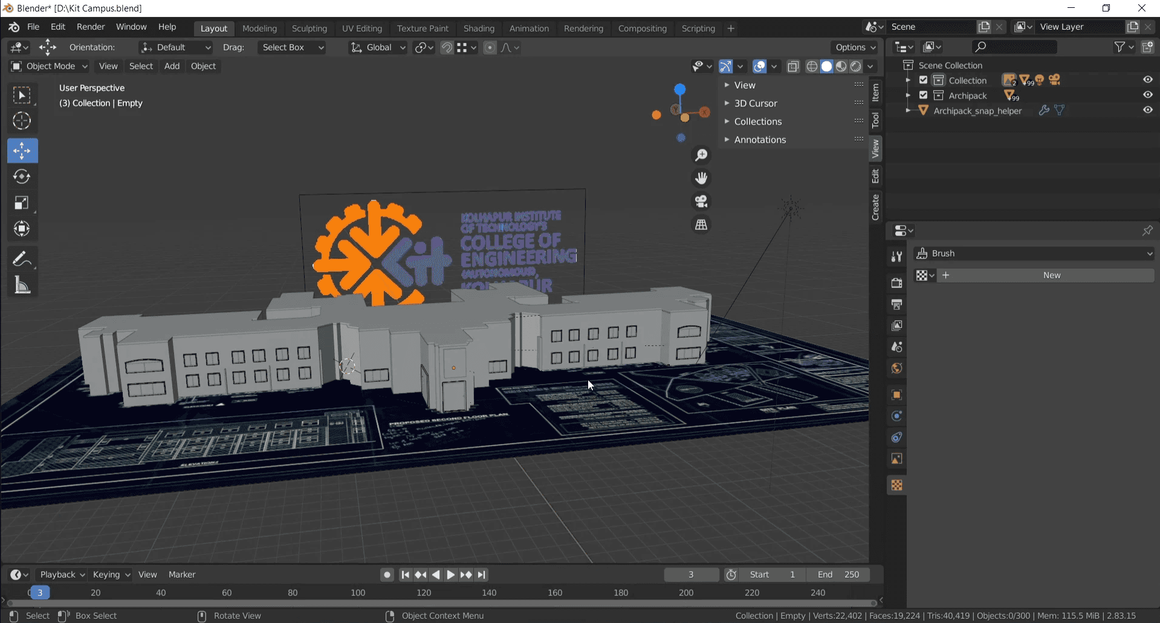1160x623 pixels.
Task: Open the Global transform orientation dropdown
Action: pyautogui.click(x=378, y=47)
